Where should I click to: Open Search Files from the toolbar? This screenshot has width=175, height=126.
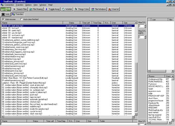pyautogui.click(x=20, y=9)
